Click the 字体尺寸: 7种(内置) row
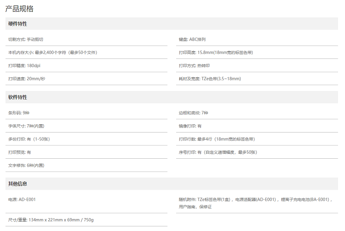The height and width of the screenshot is (231, 345). pos(86,126)
